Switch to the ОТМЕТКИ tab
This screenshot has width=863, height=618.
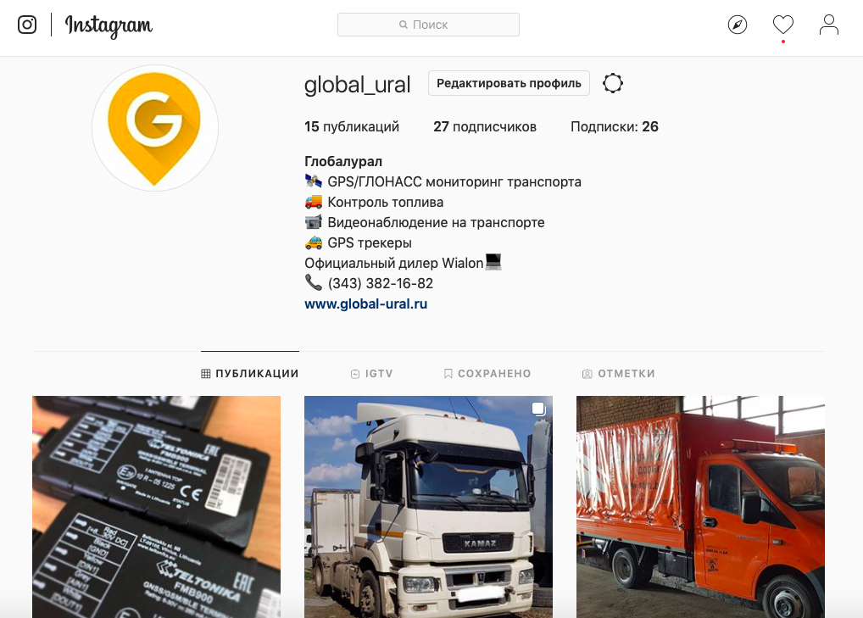point(619,374)
